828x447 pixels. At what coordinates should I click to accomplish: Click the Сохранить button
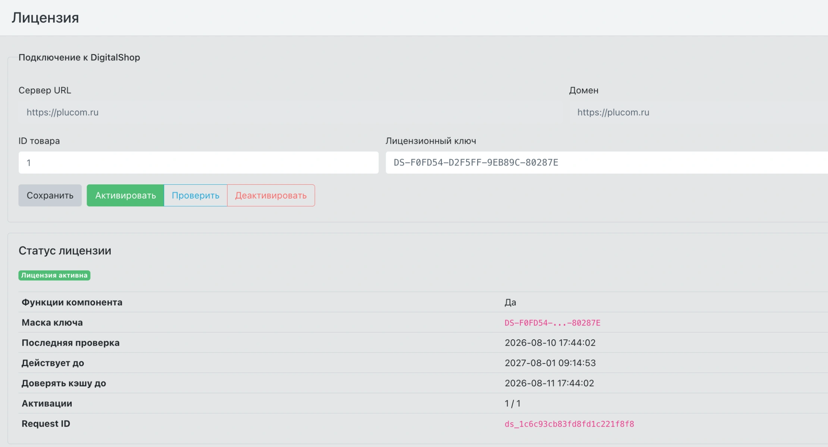[x=50, y=195]
